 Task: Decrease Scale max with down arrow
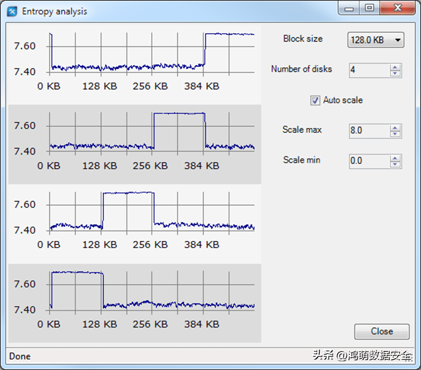tap(395, 134)
